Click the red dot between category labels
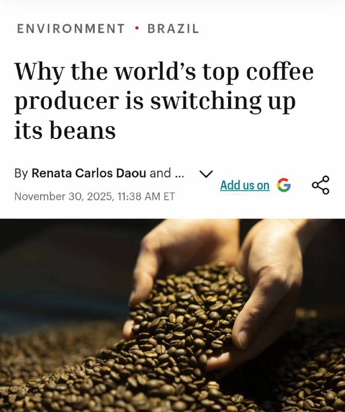 click(x=136, y=28)
